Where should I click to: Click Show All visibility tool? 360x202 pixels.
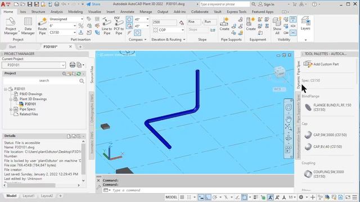pos(277,26)
